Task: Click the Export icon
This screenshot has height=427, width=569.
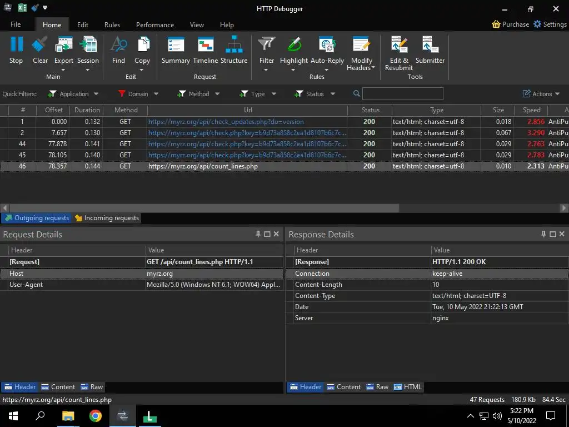Action: [63, 44]
